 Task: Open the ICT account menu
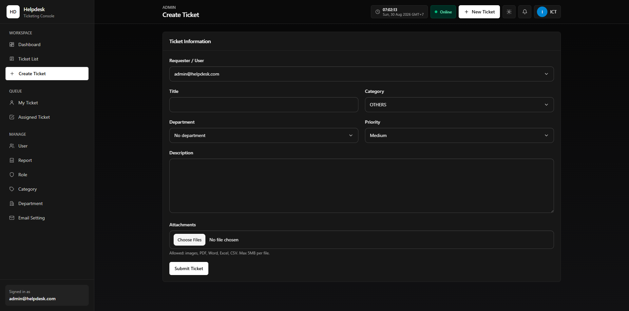tap(547, 12)
